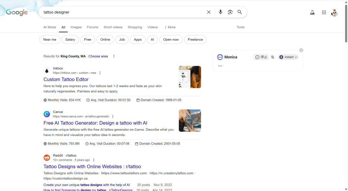Viewport: 348px width, 191px height.
Task: Open Free AI Tattoo Generator Canva result
Action: pyautogui.click(x=95, y=123)
